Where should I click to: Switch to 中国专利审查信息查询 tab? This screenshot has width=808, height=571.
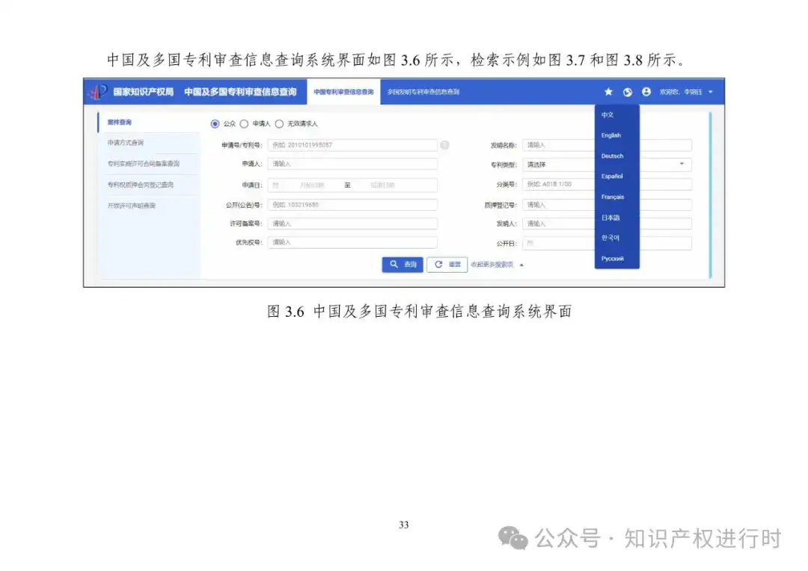pos(343,92)
